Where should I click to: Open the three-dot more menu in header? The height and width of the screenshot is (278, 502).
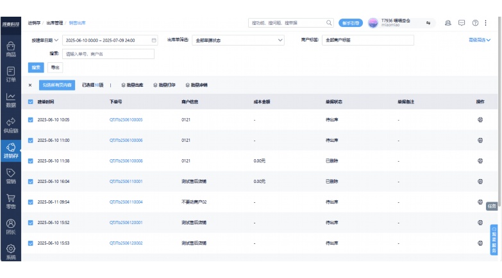pyautogui.click(x=486, y=22)
